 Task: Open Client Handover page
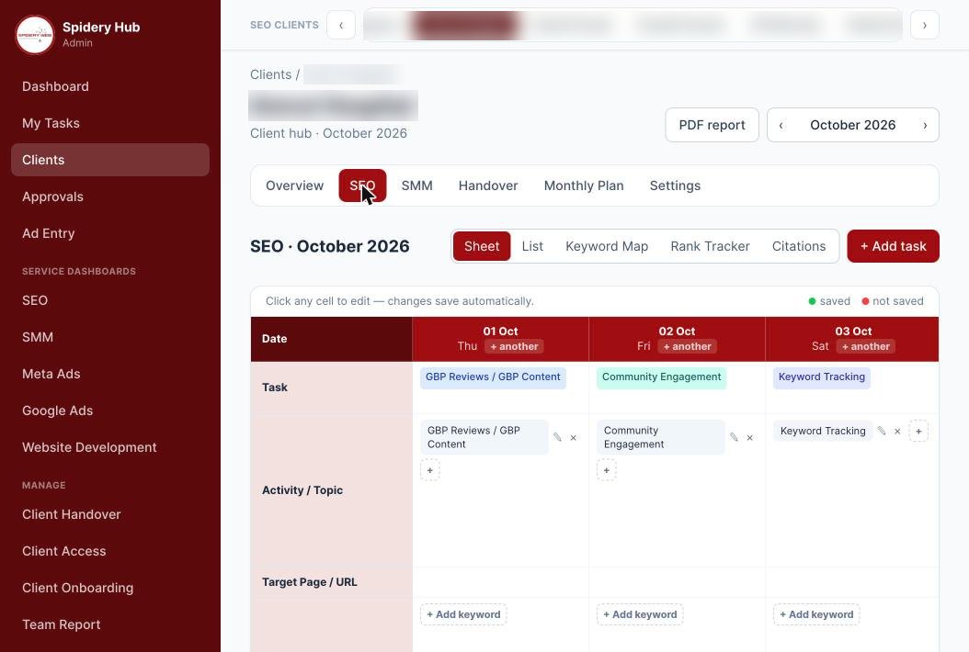[110, 514]
